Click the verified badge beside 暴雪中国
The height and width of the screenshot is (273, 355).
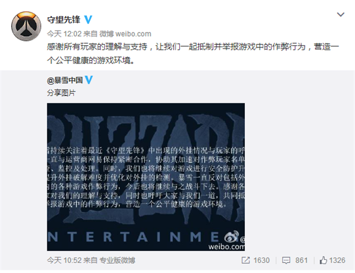[x=89, y=80]
